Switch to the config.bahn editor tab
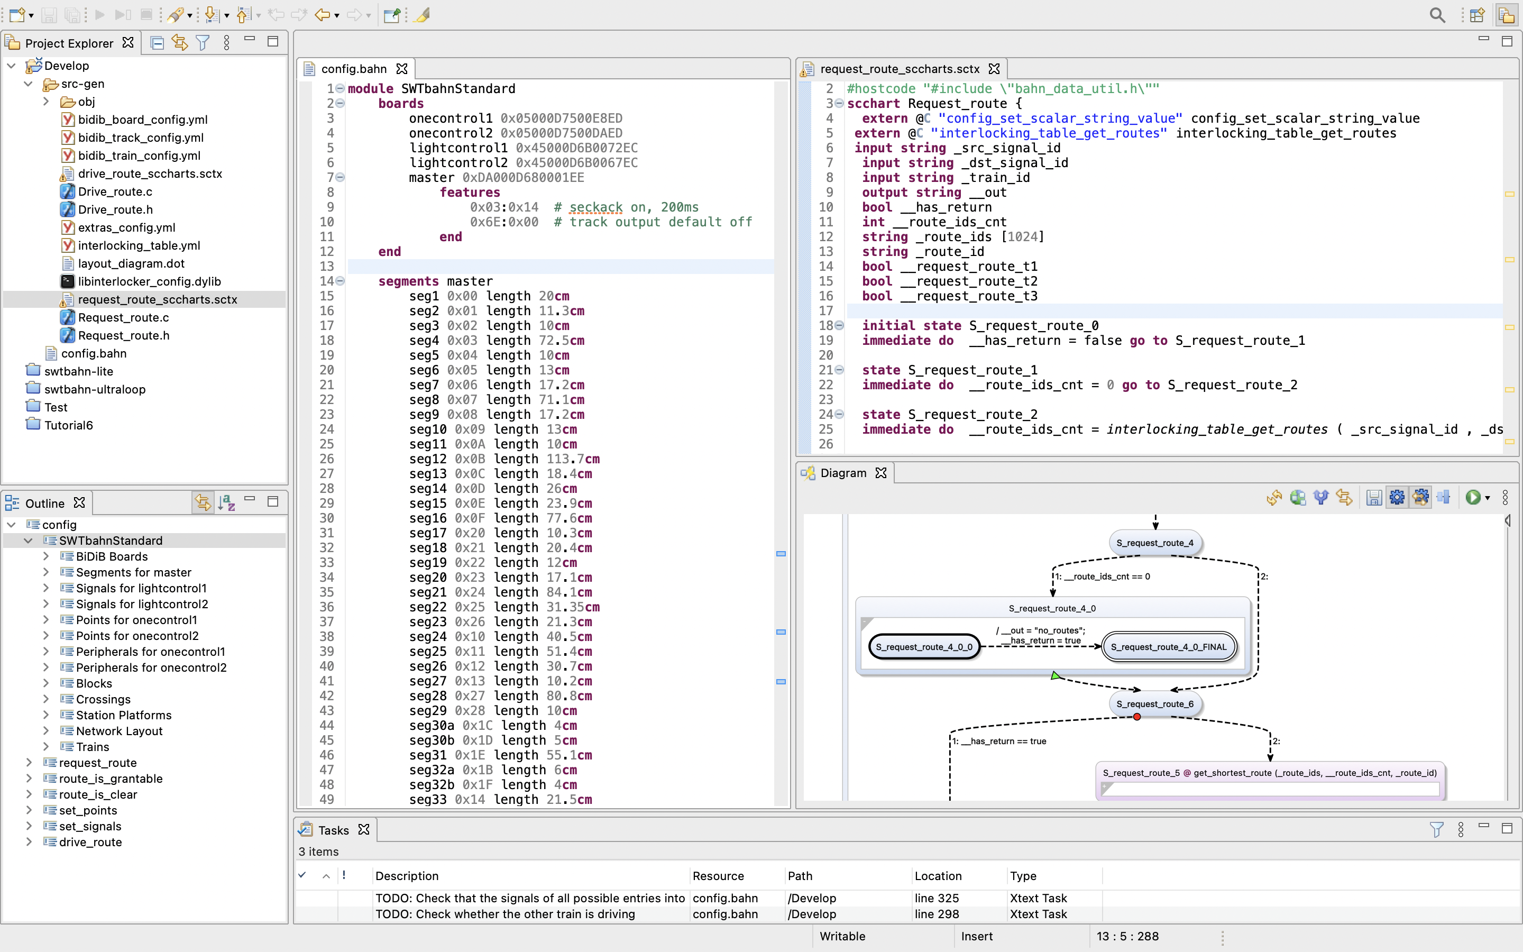This screenshot has height=952, width=1523. pos(354,69)
